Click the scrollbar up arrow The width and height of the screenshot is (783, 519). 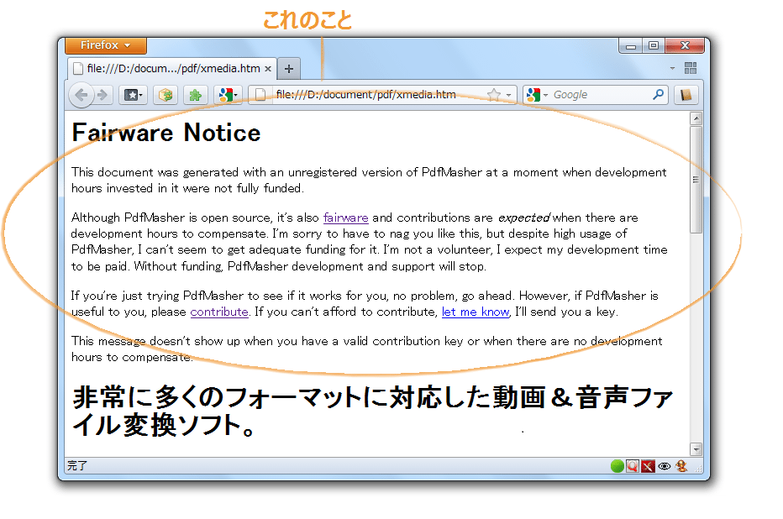point(696,118)
